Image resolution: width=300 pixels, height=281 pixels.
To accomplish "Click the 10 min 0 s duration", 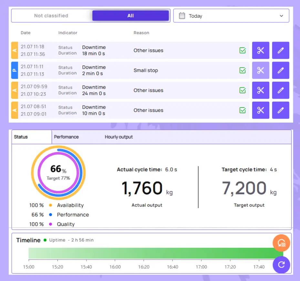I will (x=94, y=113).
